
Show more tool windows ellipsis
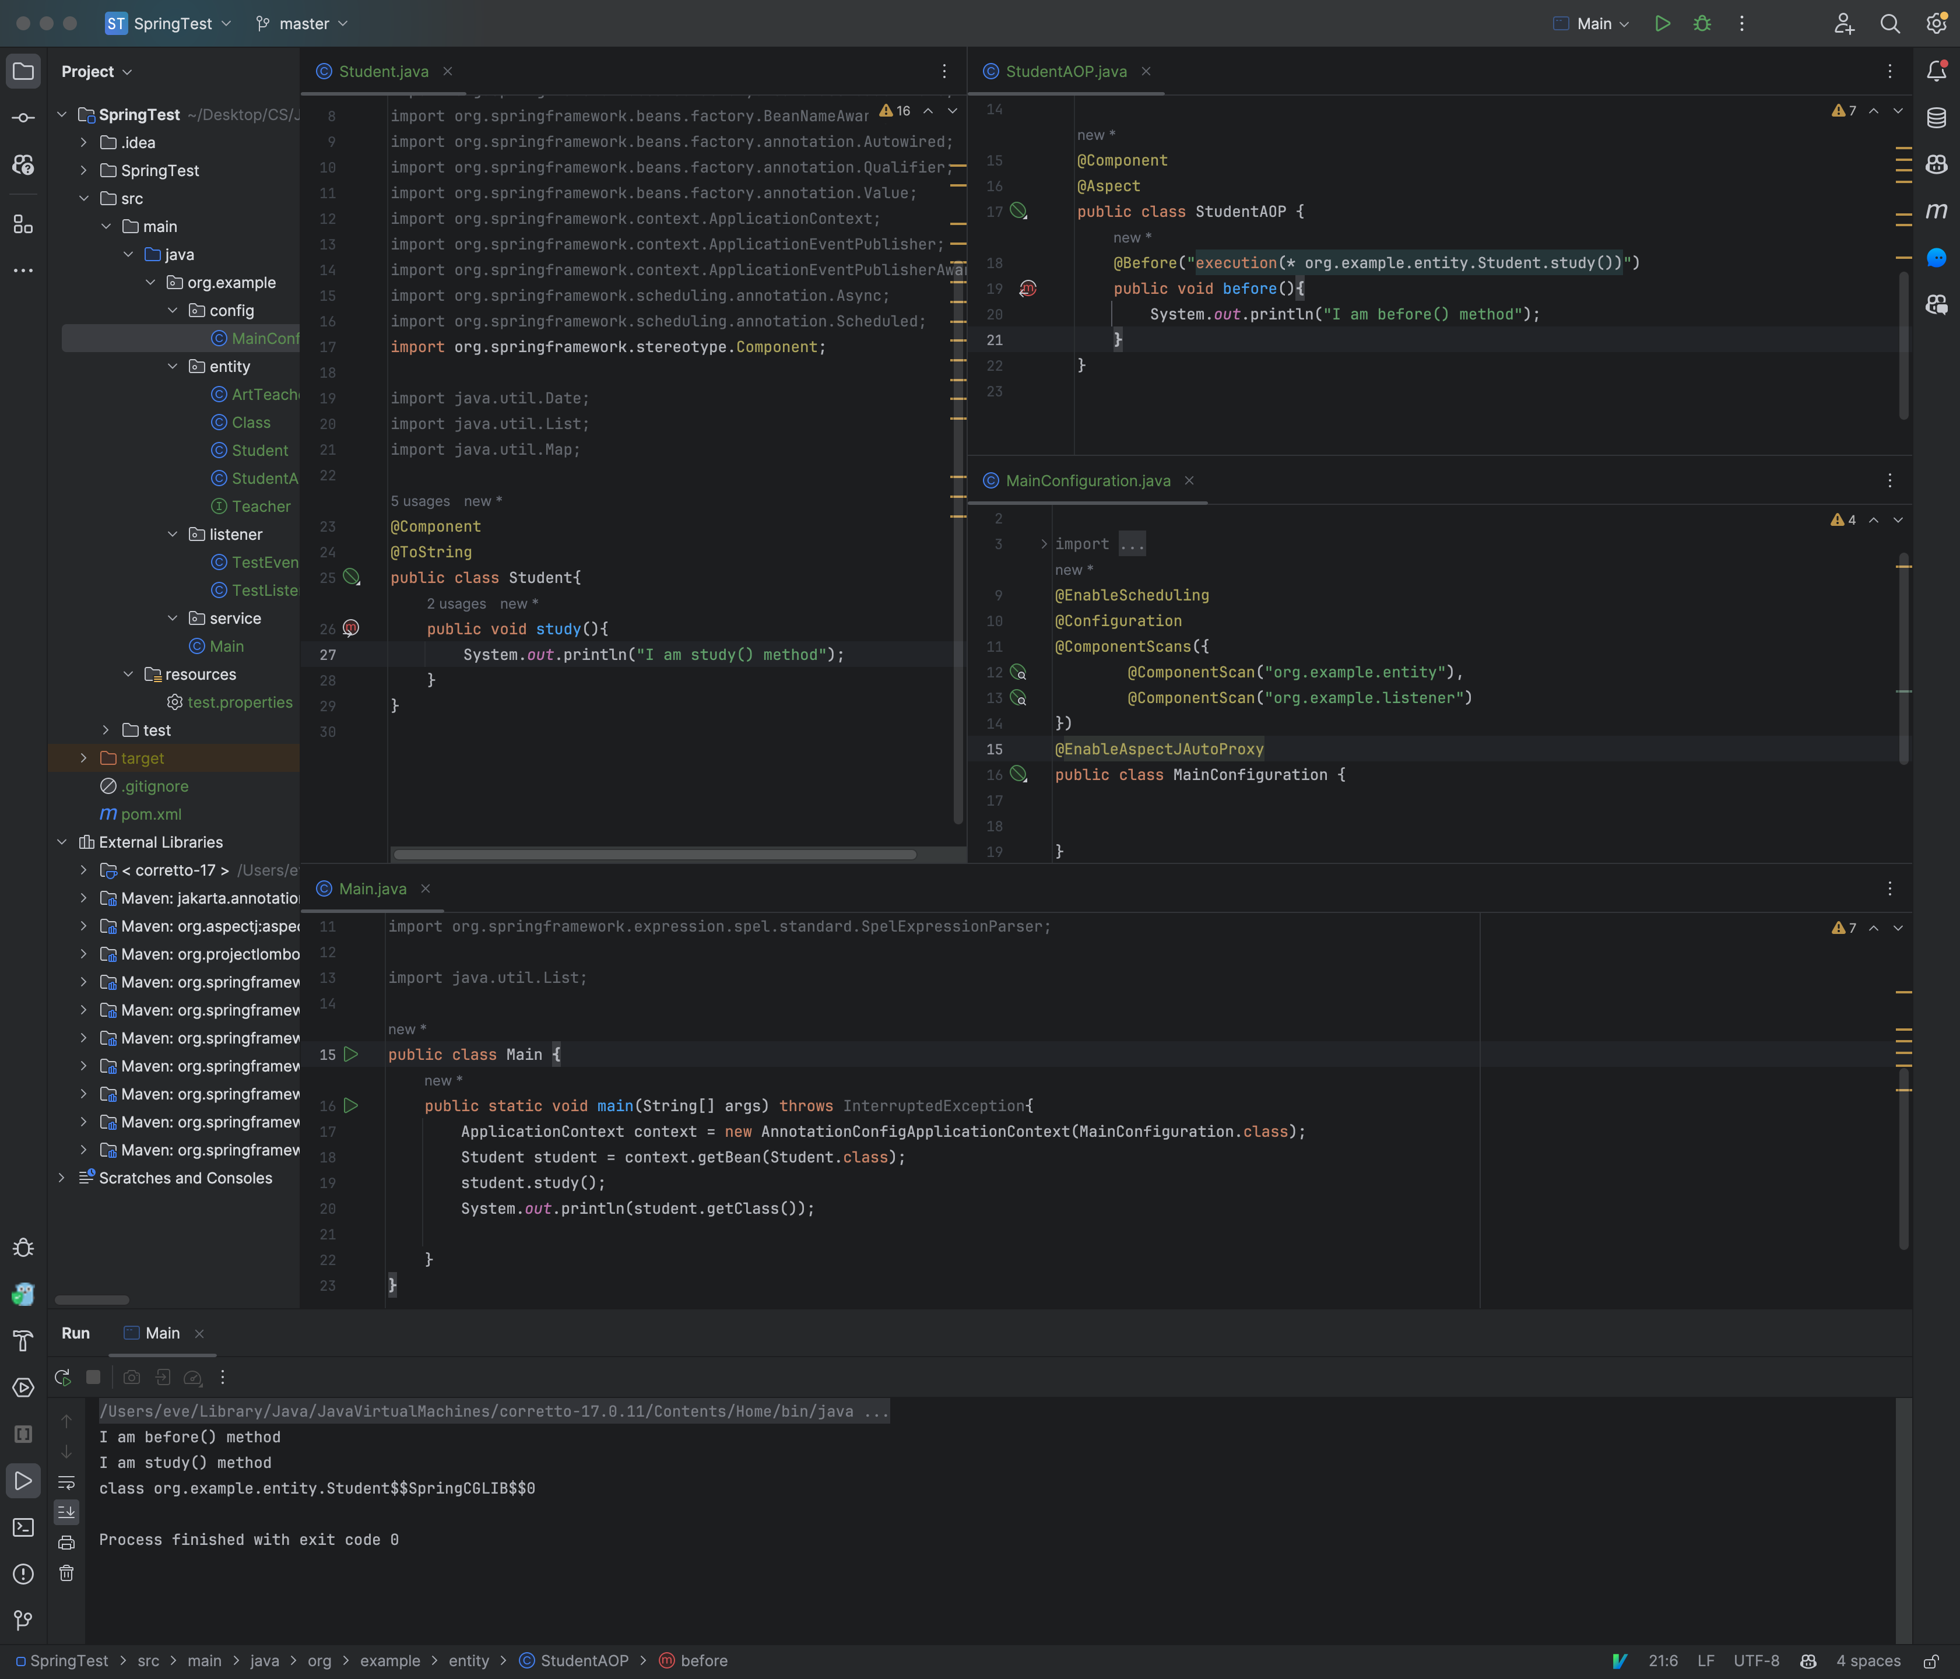(x=24, y=271)
